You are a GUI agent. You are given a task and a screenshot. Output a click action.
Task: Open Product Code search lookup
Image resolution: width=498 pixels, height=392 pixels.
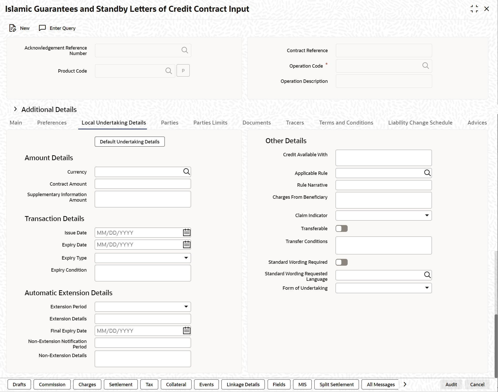(169, 71)
